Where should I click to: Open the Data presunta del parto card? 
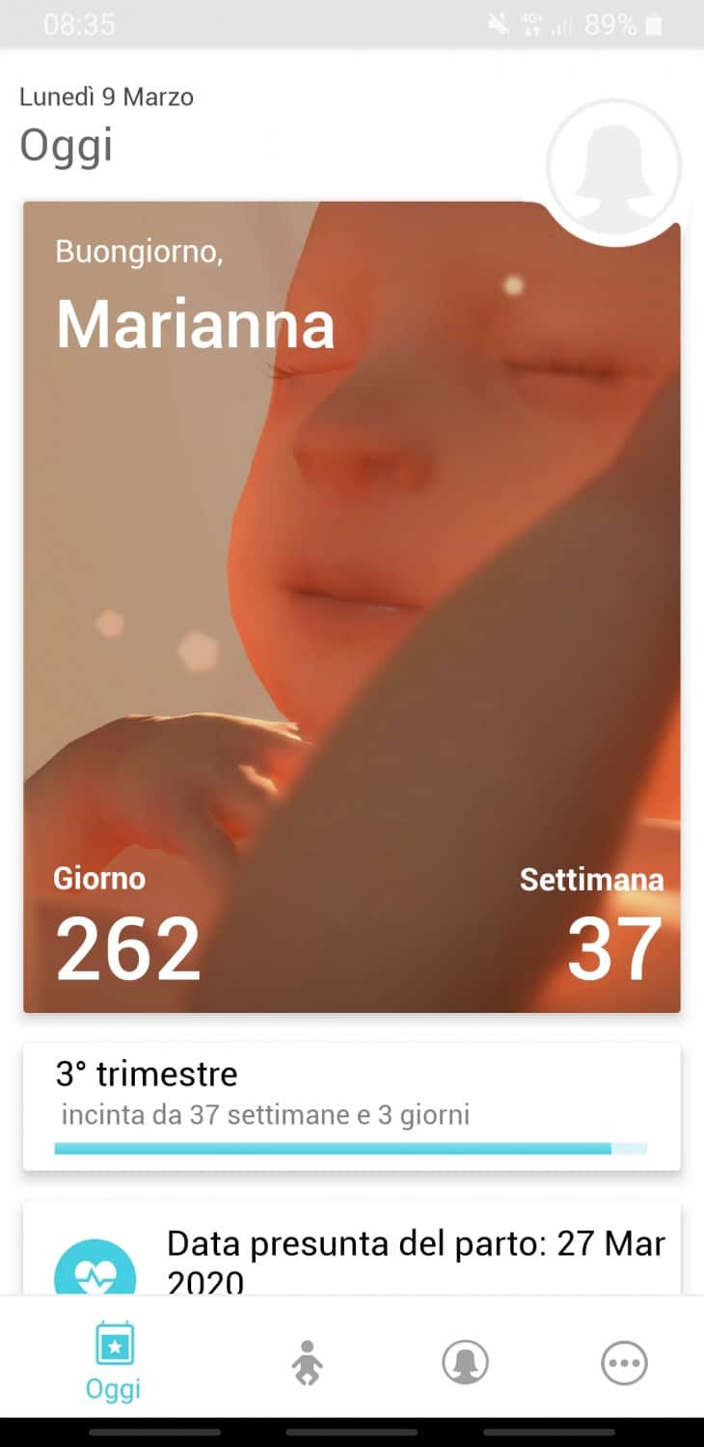352,1248
